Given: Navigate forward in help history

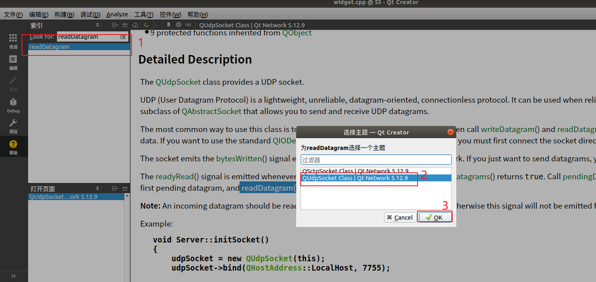Looking at the screenshot, I should click(155, 25).
